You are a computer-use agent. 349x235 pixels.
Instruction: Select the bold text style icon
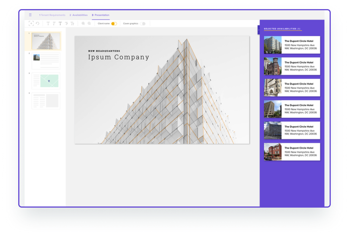[x=60, y=24]
